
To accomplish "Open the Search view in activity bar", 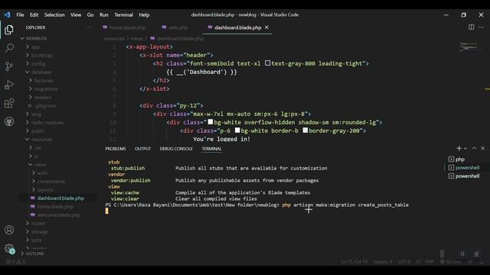I will [9, 47].
